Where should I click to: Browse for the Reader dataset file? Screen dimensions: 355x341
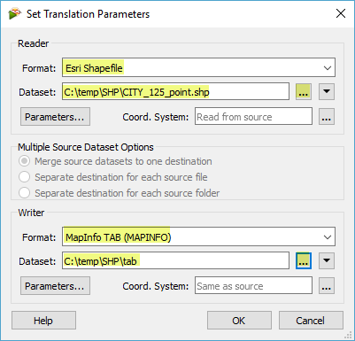(x=304, y=92)
